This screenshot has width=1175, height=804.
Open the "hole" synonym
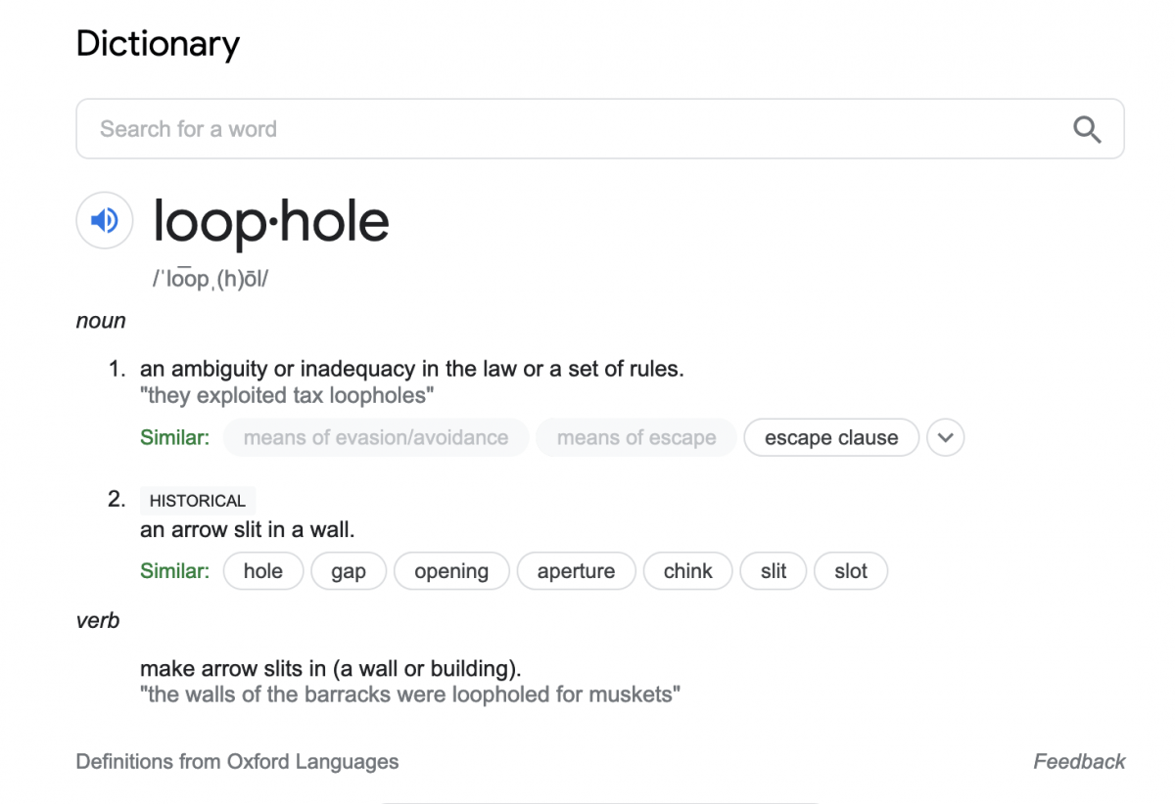(262, 571)
